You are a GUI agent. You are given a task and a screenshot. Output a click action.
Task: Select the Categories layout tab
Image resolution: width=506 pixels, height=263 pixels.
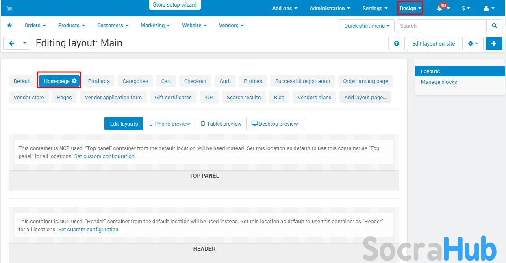(x=135, y=81)
